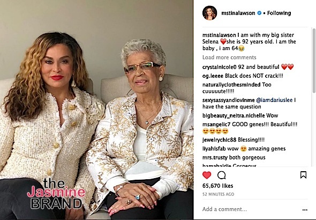Open mrs.trusty commenter profile
Screen dimensions: 316x220
point(215,157)
